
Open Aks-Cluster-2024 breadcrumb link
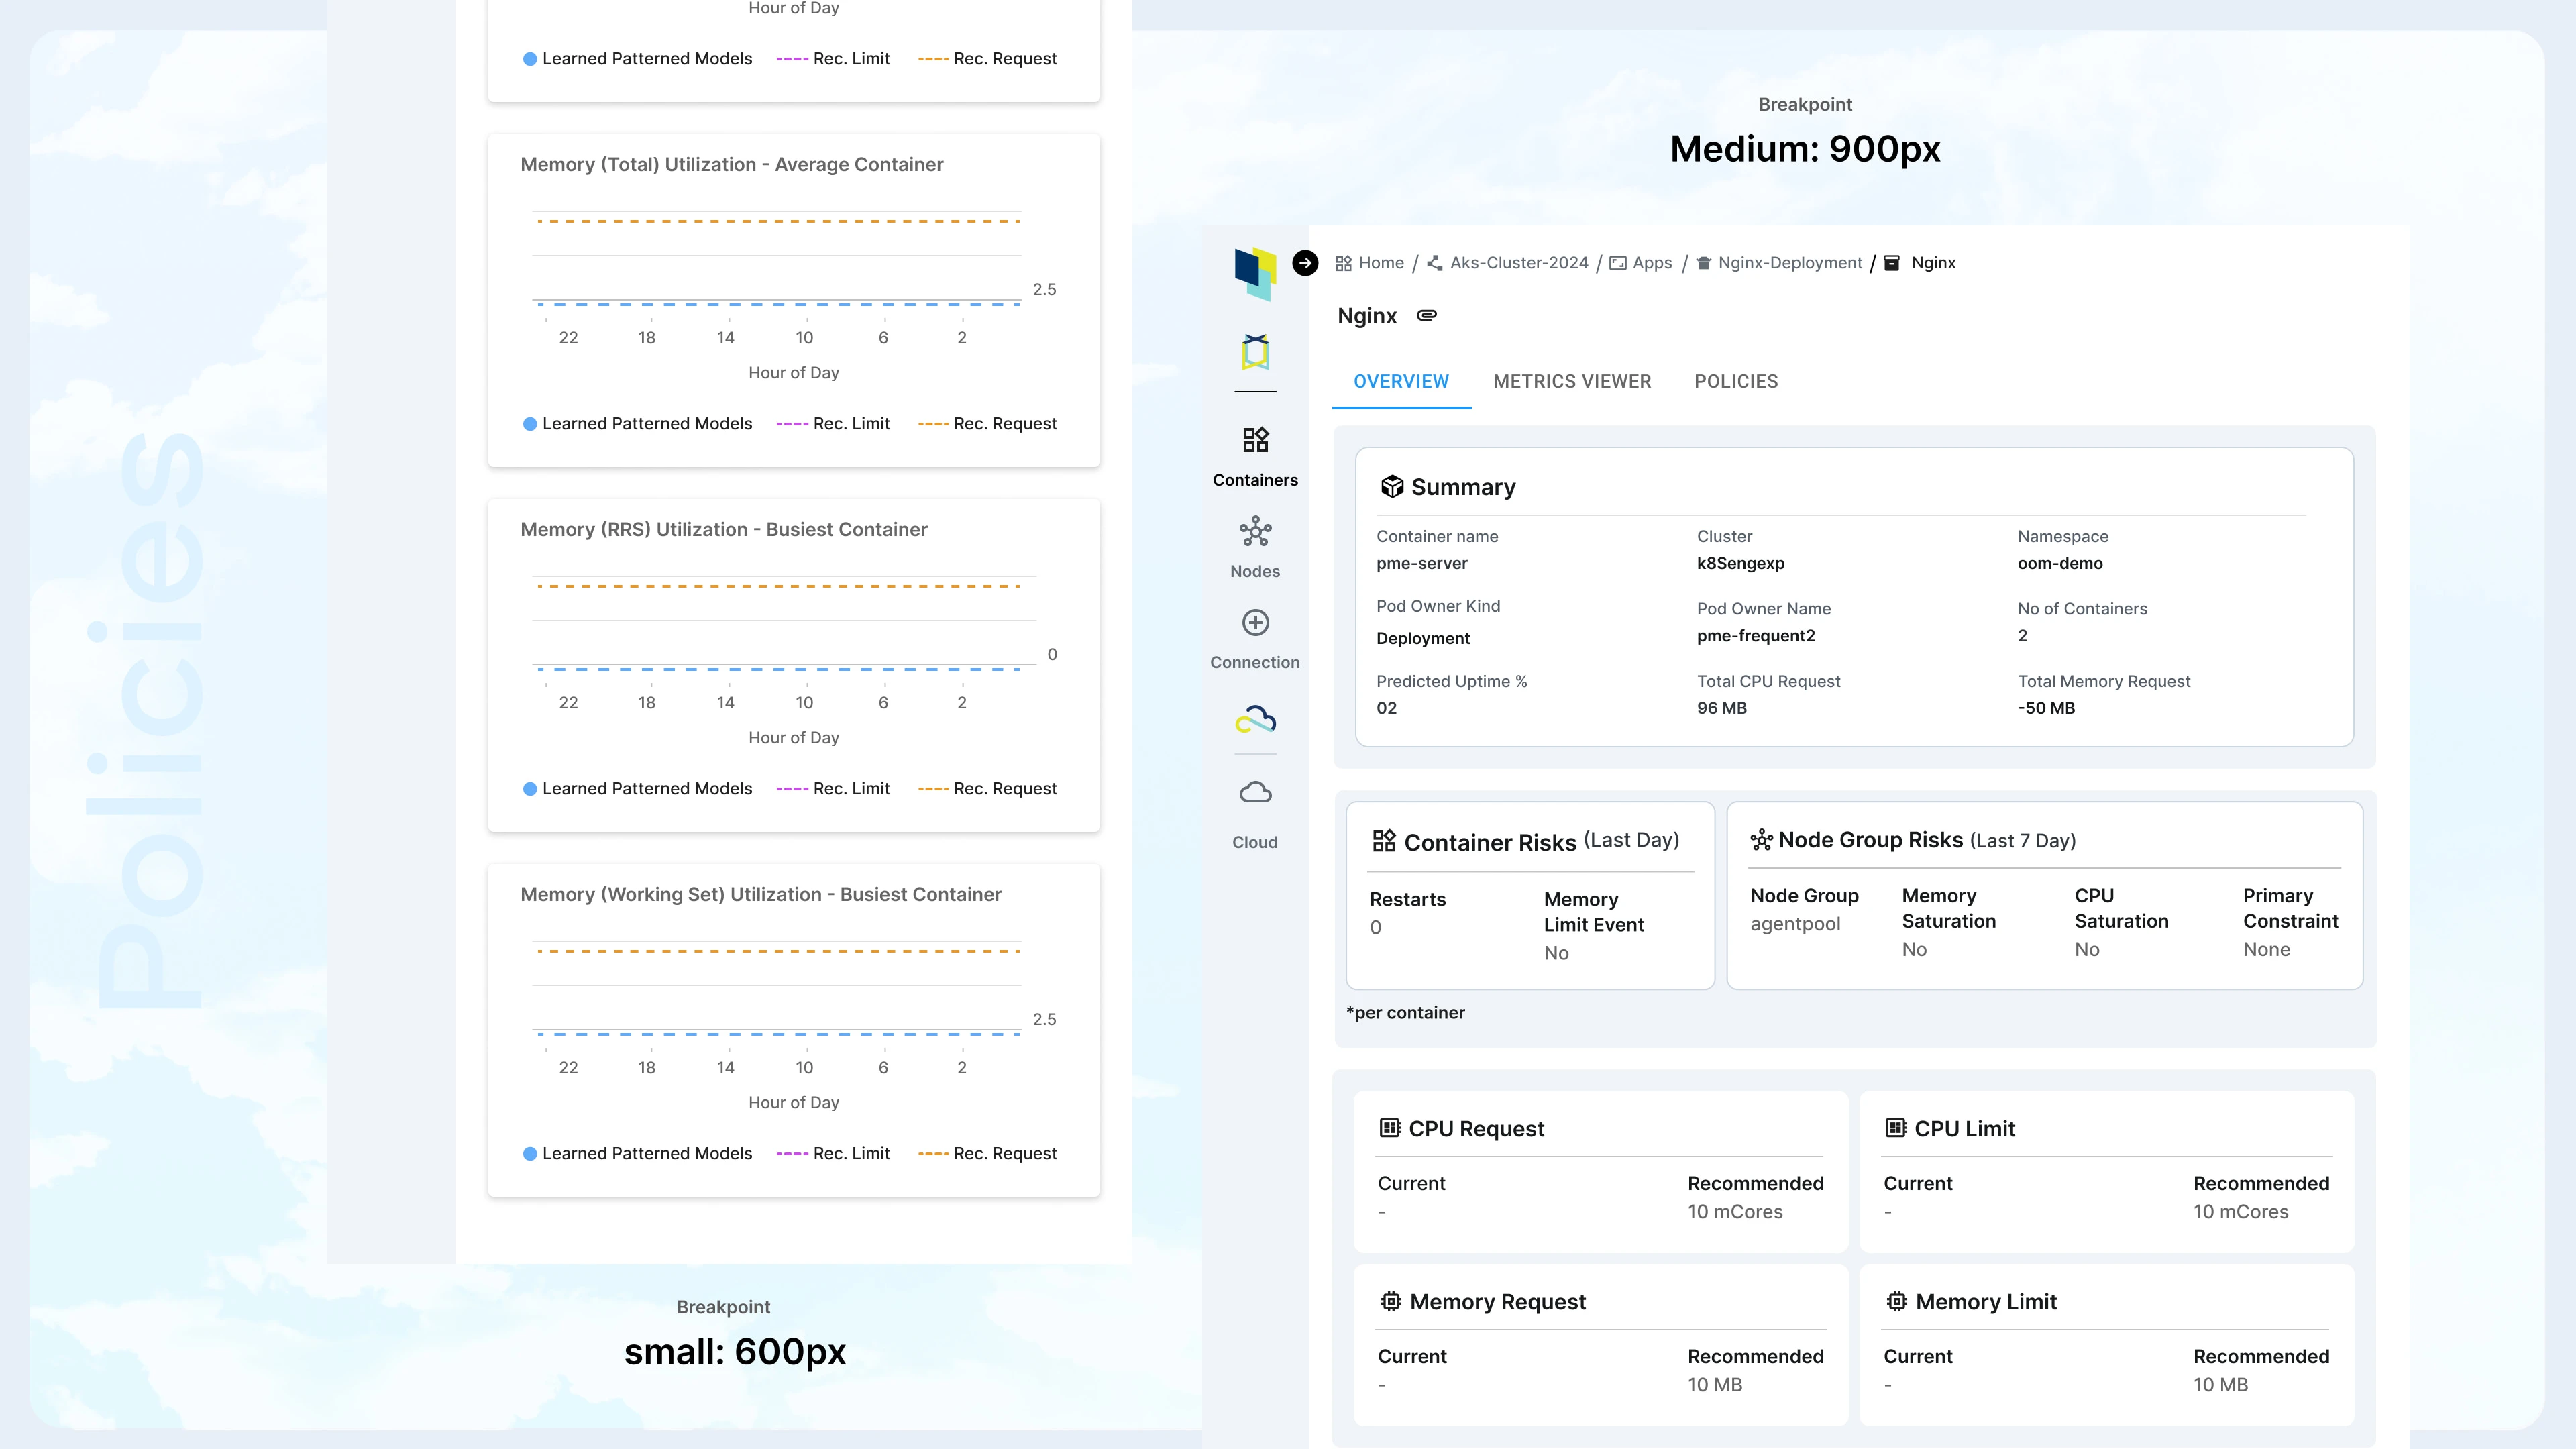coord(1518,262)
